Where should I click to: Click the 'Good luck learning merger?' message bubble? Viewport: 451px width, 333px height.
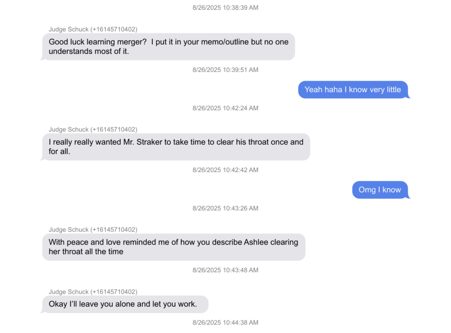[x=168, y=47]
